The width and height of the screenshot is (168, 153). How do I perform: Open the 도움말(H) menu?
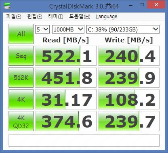[x=80, y=17]
